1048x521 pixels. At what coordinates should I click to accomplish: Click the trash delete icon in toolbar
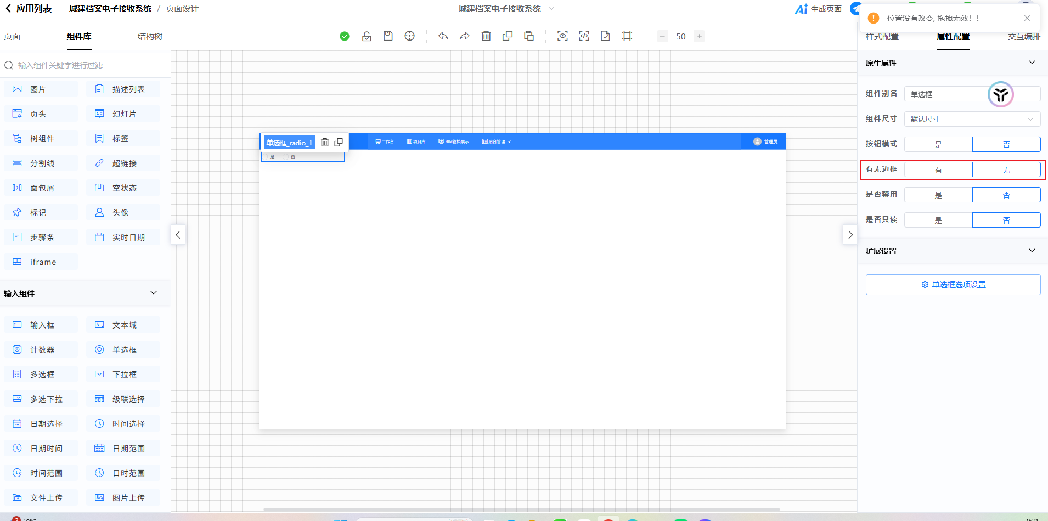click(486, 36)
